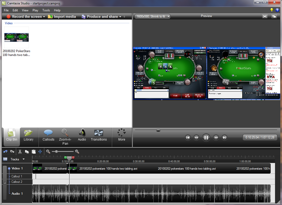Screen dimensions: 282x205
Task: Click the Paste icon
Action: click(x=34, y=152)
